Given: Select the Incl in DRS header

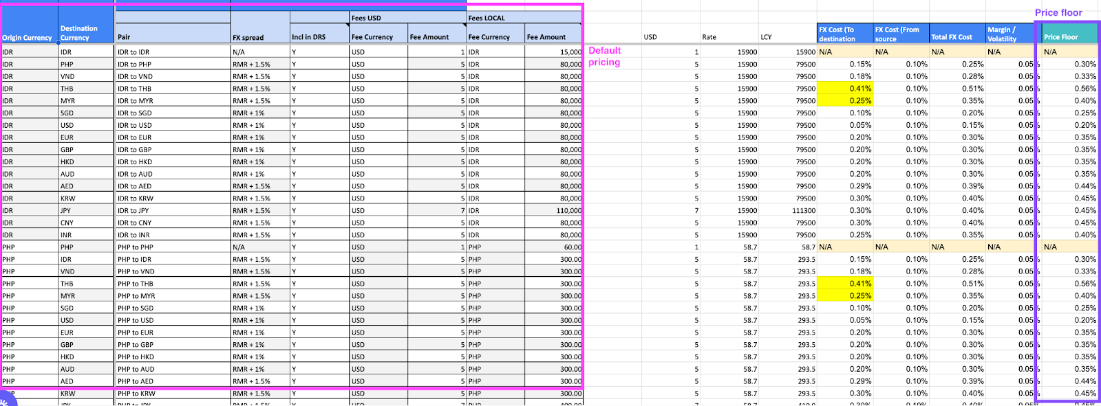Looking at the screenshot, I should pos(319,34).
